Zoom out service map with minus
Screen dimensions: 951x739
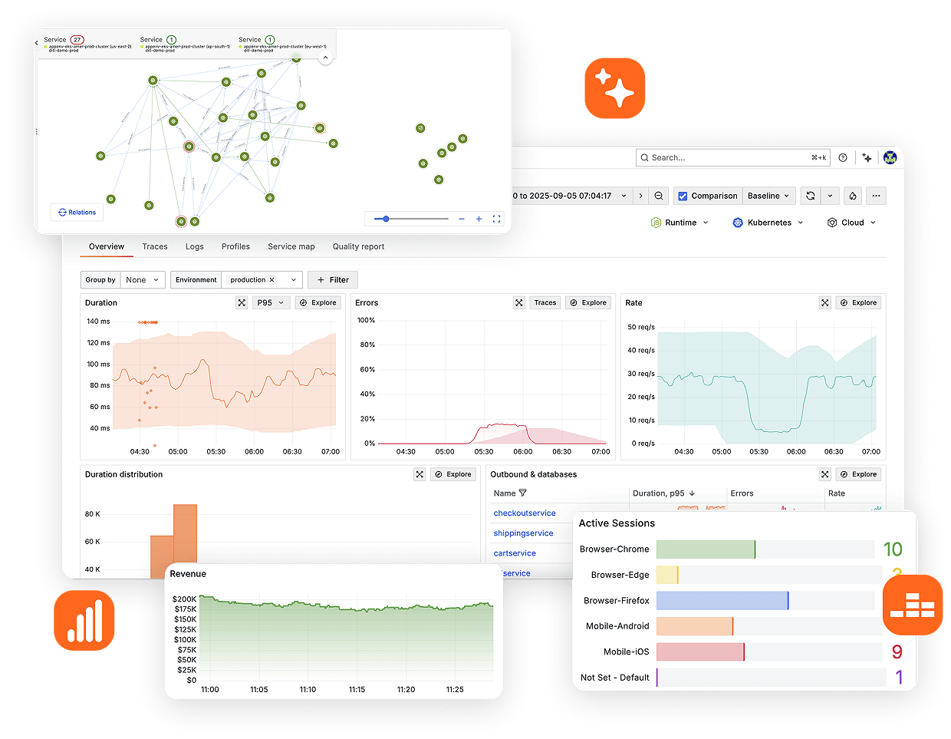pos(462,219)
